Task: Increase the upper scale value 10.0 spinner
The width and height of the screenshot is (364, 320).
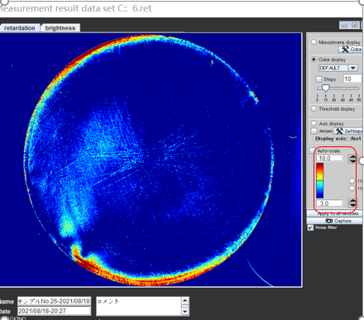Action: pos(352,157)
